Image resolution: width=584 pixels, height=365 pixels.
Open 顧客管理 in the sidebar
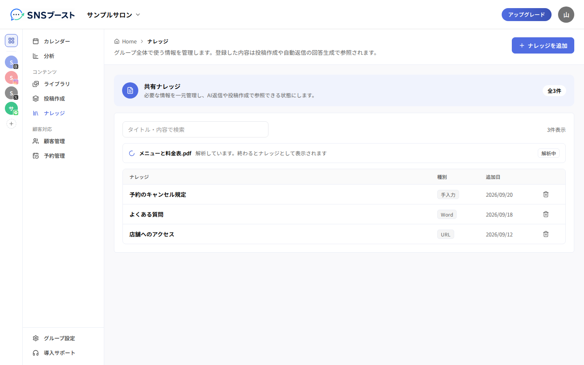click(63, 141)
